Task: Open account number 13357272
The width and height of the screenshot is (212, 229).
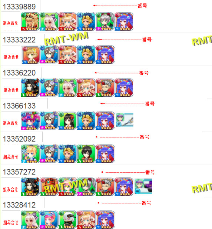Action: tap(19, 172)
